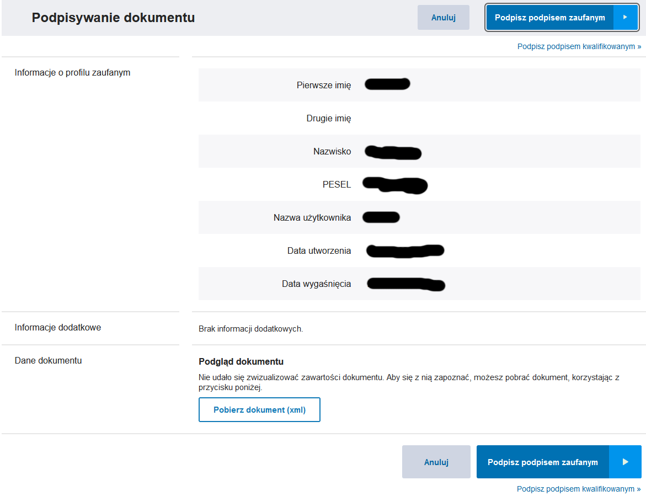This screenshot has width=646, height=496.
Task: Click the Nazwa użytkownika label
Action: (x=312, y=218)
